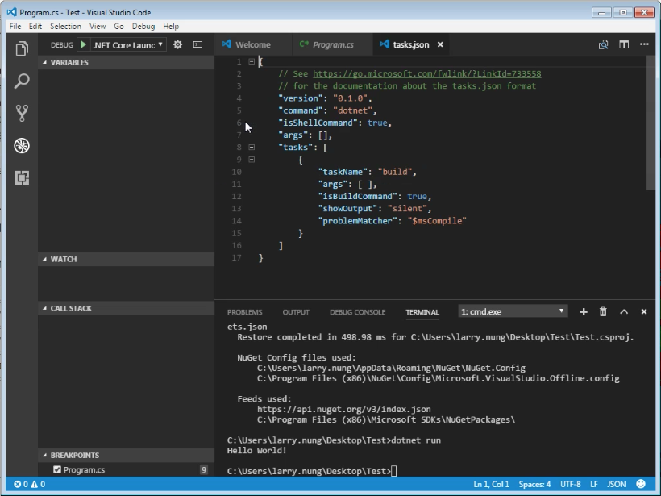Create a new terminal with plus icon

pyautogui.click(x=584, y=311)
